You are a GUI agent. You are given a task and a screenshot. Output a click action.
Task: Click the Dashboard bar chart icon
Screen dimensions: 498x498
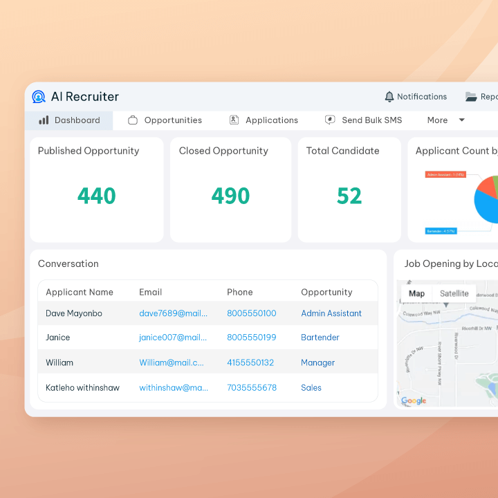coord(44,120)
